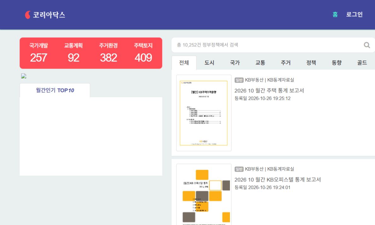Select the 주택토지 409 category
The image size is (375, 225).
click(143, 53)
